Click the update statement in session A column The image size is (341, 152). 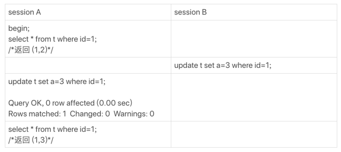(57, 82)
